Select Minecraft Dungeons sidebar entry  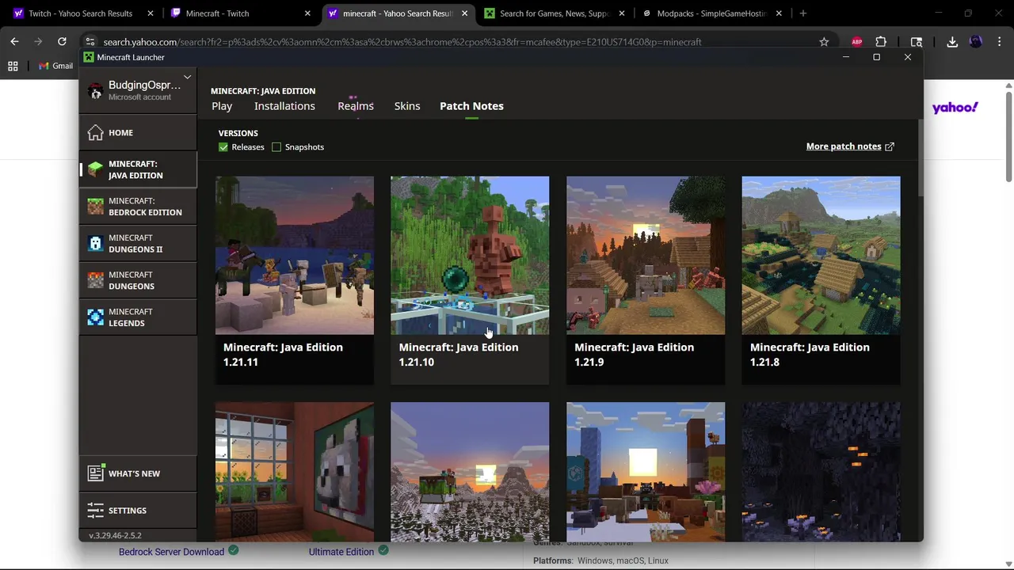[138, 280]
